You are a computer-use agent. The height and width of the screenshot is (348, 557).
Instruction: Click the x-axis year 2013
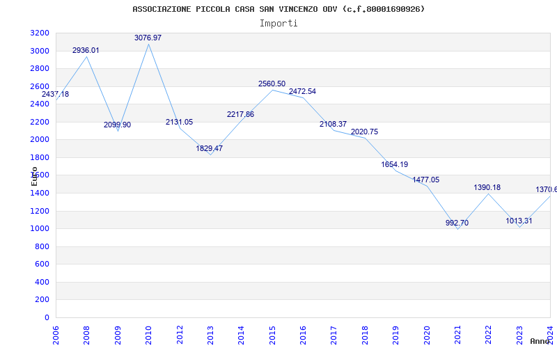[x=210, y=335]
